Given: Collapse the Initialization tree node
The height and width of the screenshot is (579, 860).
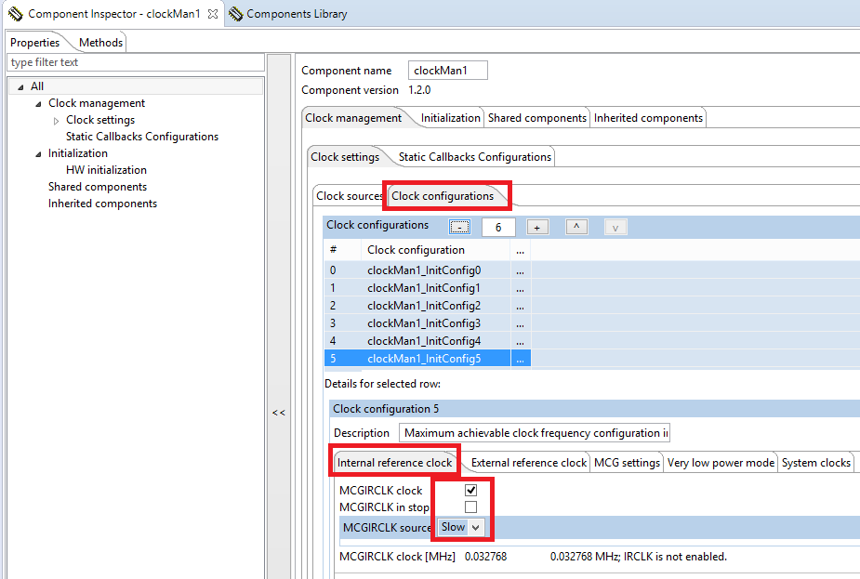Looking at the screenshot, I should 38,153.
